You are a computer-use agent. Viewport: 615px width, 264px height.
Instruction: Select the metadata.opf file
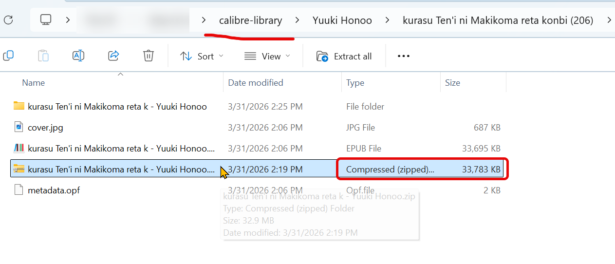click(54, 190)
